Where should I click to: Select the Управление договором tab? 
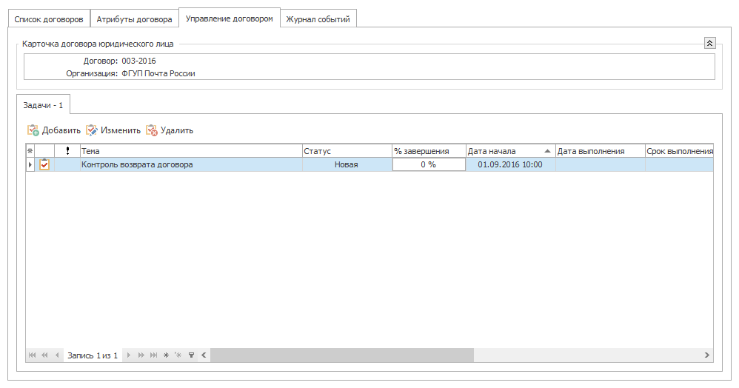229,19
